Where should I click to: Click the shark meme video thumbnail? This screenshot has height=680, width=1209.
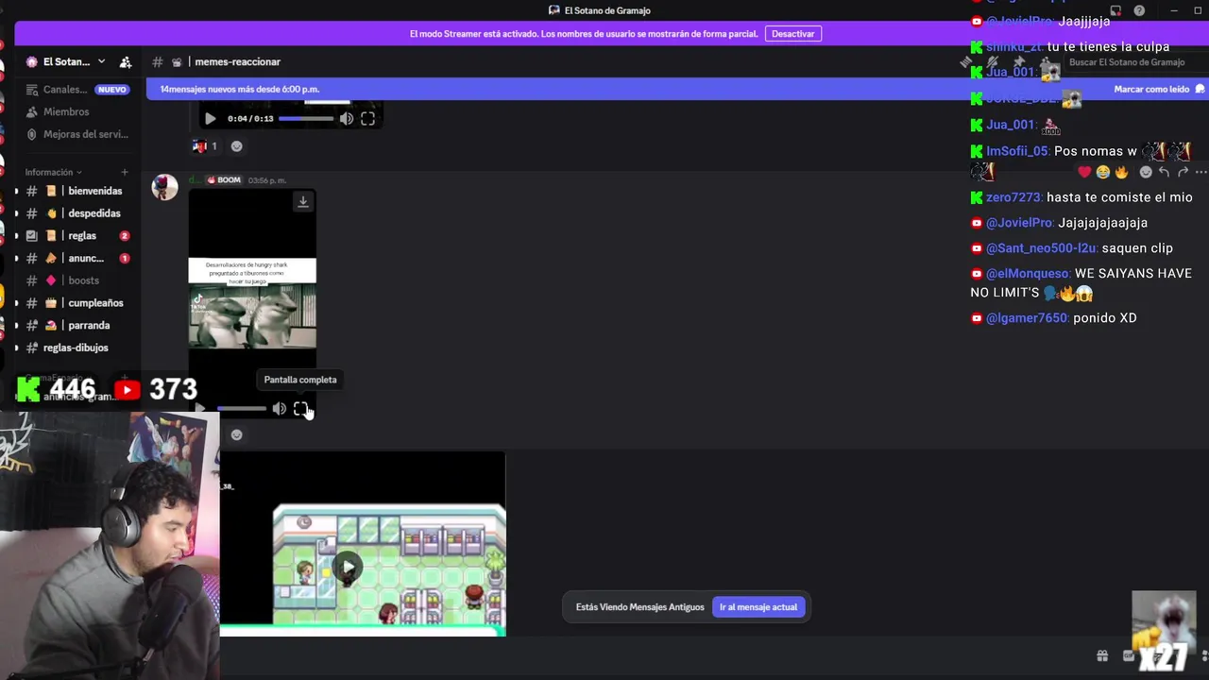tap(252, 303)
